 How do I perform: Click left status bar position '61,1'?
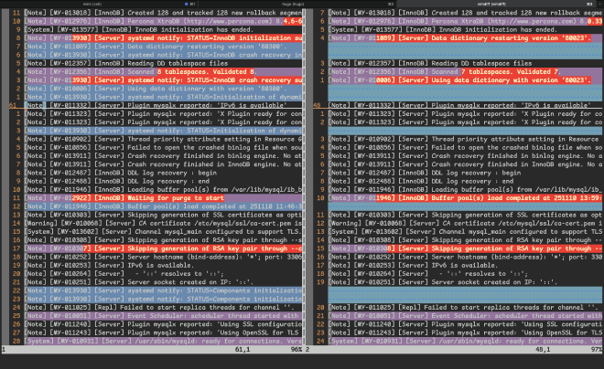point(243,350)
